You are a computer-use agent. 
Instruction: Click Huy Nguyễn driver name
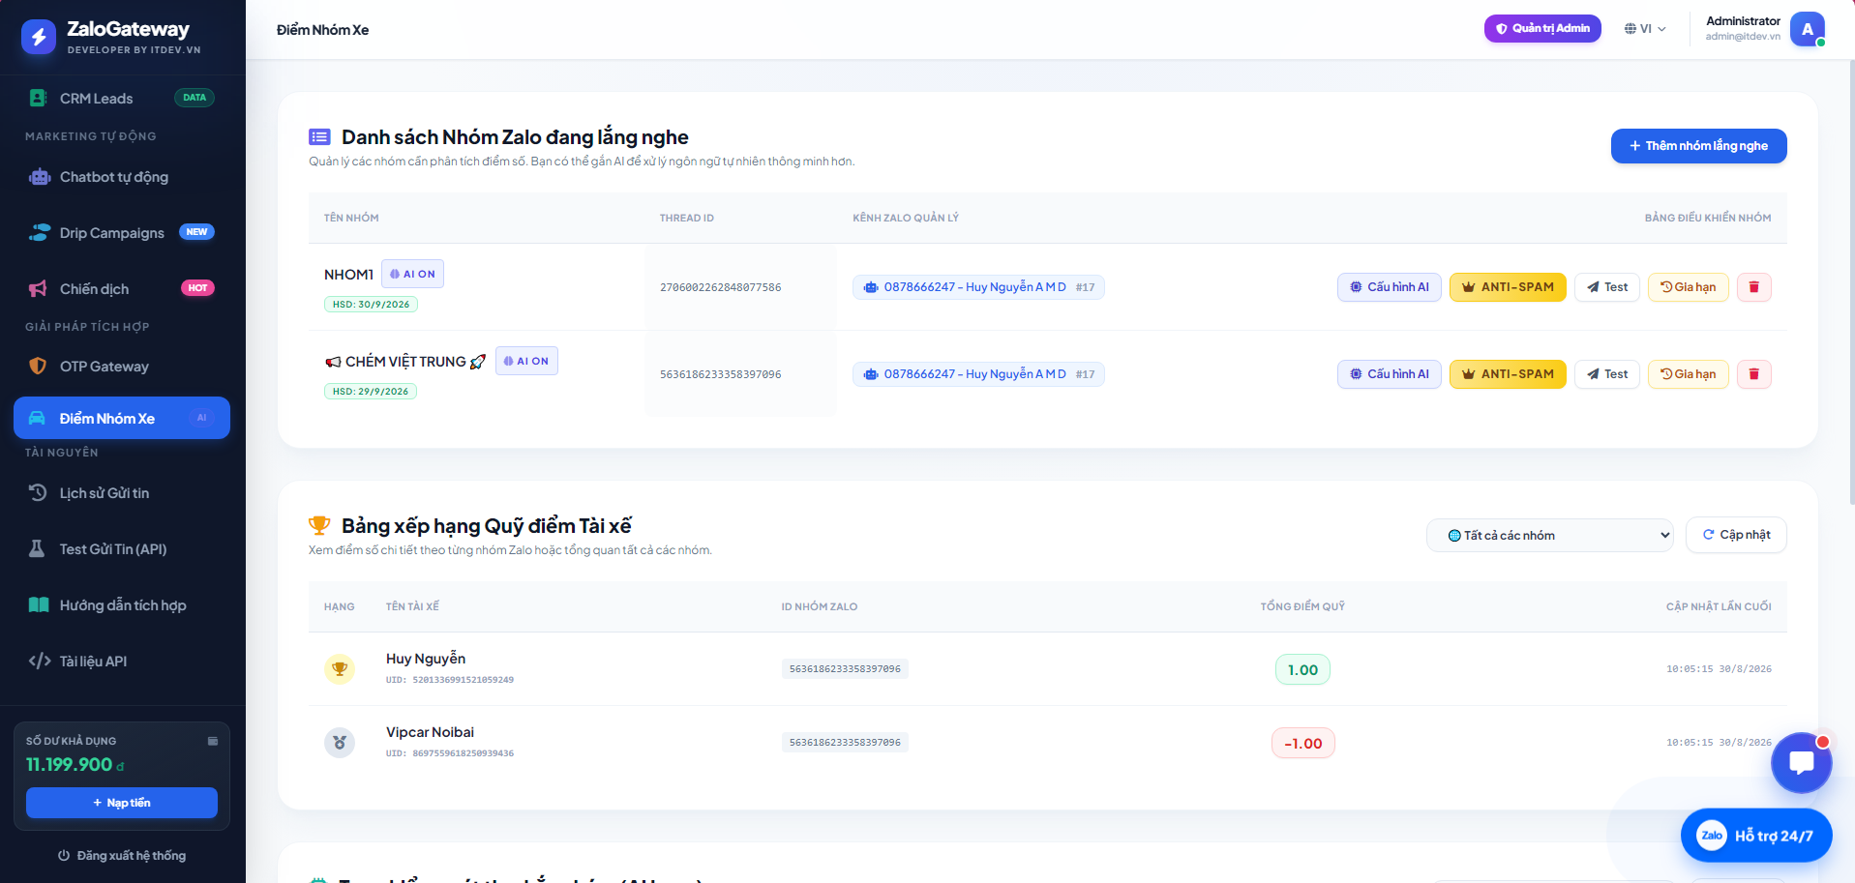click(x=426, y=659)
